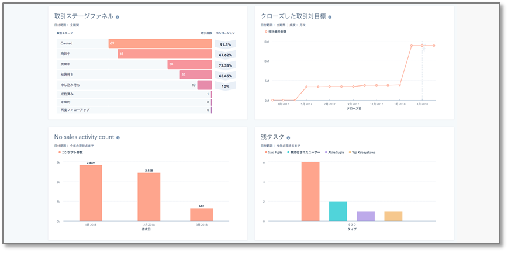Click the 5月 2017 data point on line chart

point(306,87)
